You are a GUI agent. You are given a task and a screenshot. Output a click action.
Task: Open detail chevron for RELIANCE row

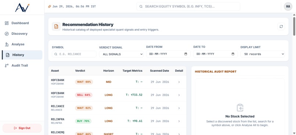[x=179, y=108]
